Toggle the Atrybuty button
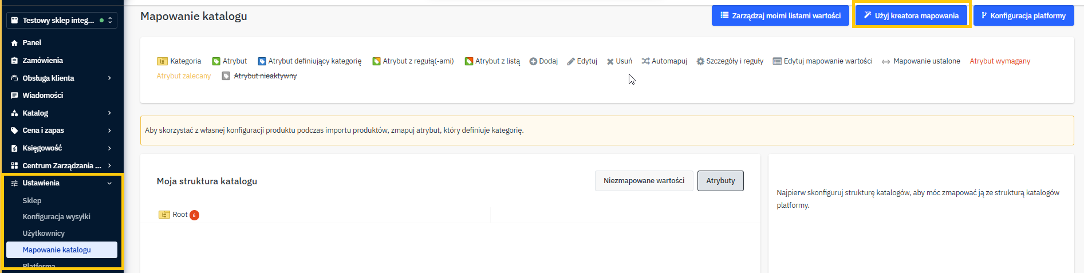Image resolution: width=1084 pixels, height=273 pixels. [x=720, y=181]
